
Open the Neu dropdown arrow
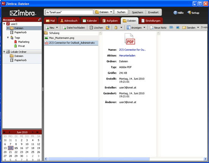(x=57, y=28)
